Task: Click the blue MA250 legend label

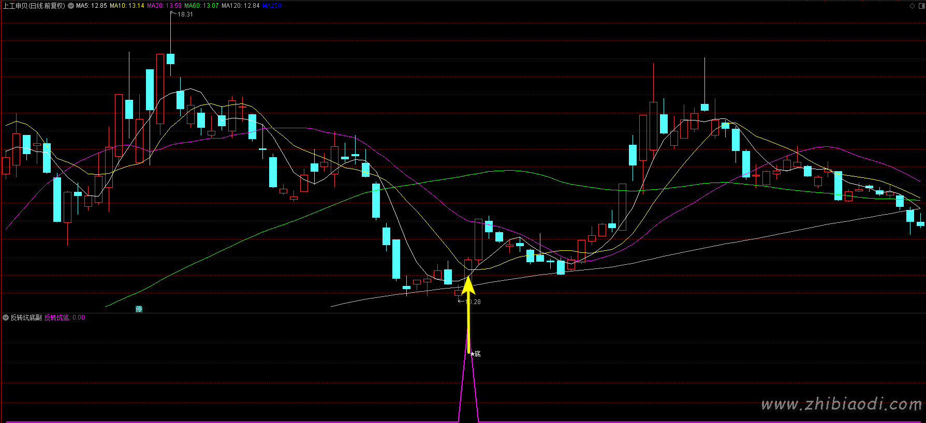Action: (x=272, y=6)
